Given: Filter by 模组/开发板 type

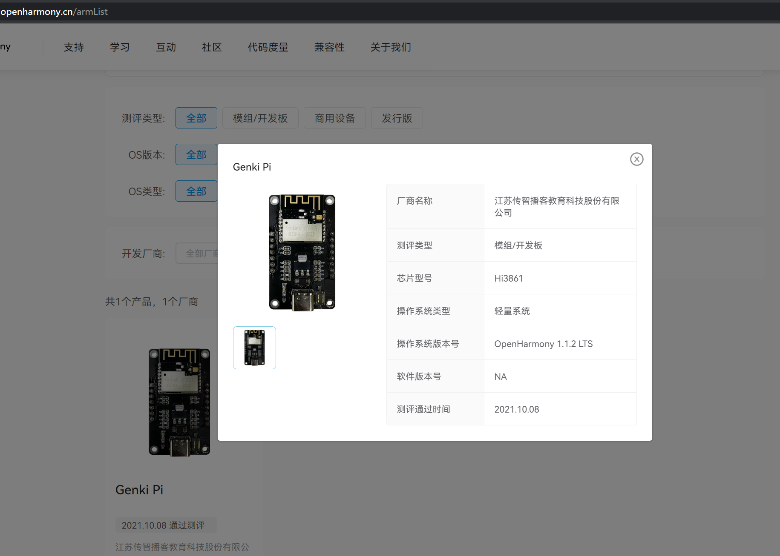Looking at the screenshot, I should click(260, 118).
